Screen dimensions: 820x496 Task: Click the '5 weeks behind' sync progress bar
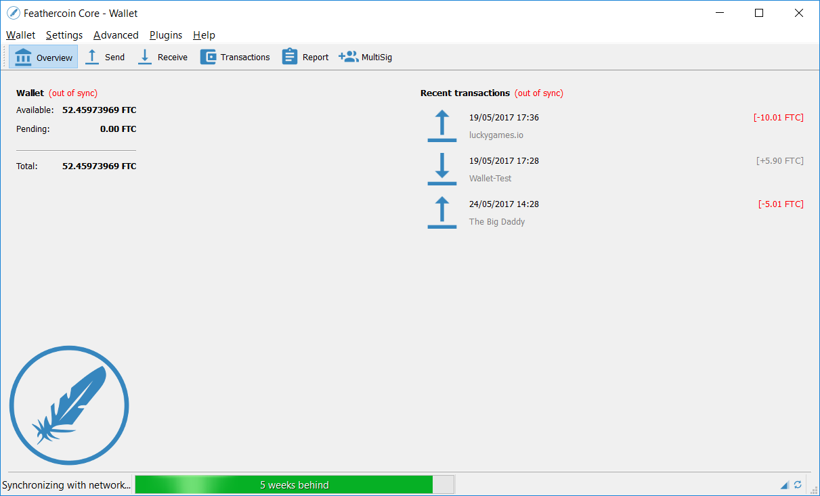295,485
